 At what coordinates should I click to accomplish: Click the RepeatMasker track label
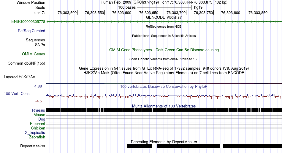click(x=33, y=146)
